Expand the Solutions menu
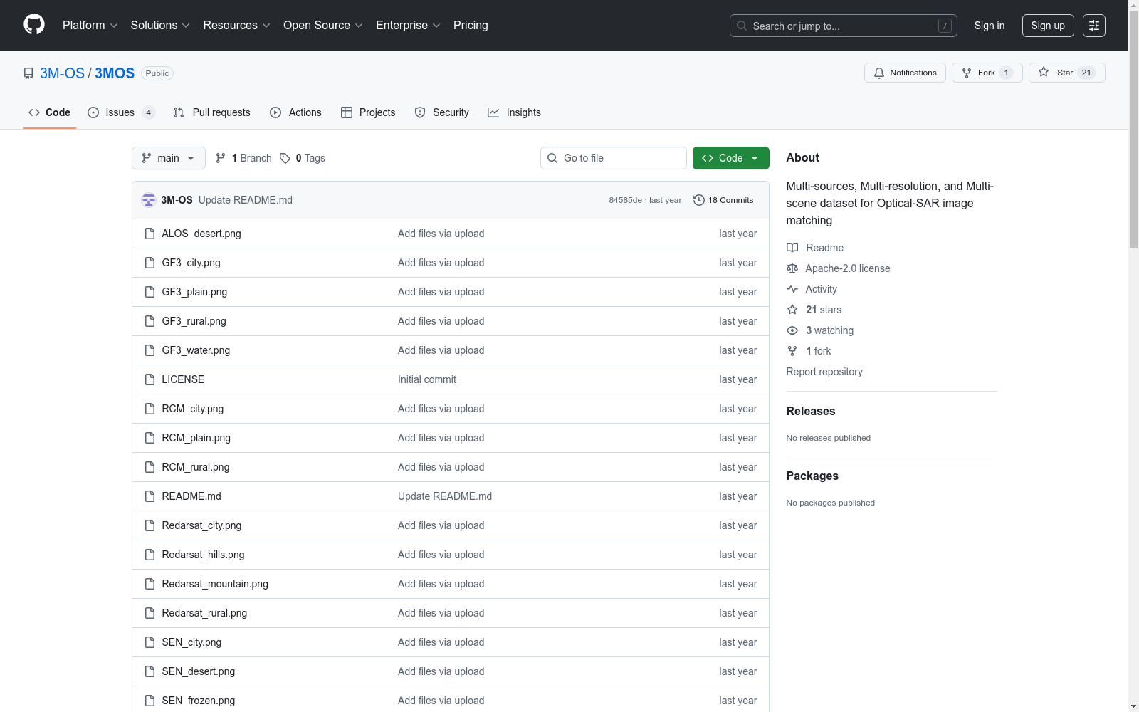Image resolution: width=1139 pixels, height=712 pixels. 160,26
